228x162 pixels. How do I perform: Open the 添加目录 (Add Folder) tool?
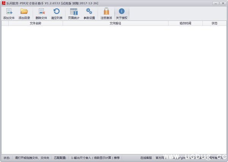25,14
